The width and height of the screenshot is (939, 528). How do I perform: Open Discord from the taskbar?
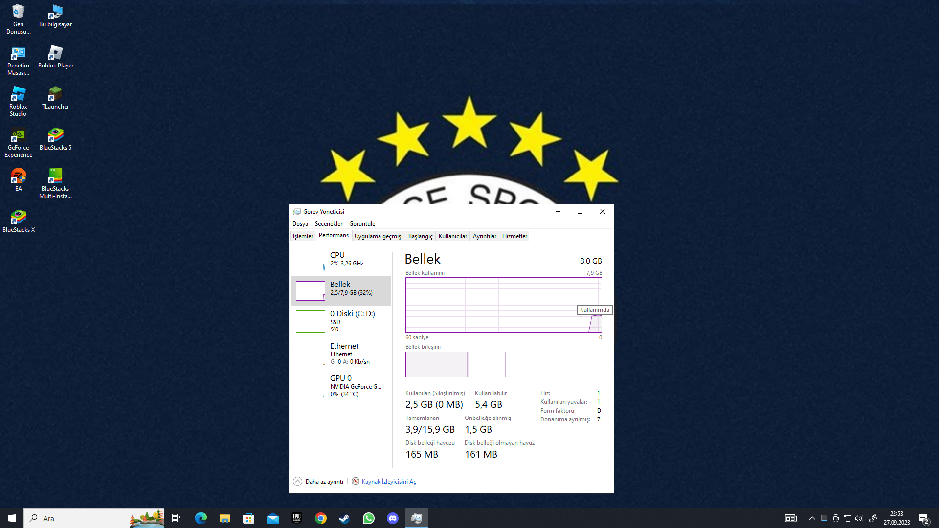392,518
